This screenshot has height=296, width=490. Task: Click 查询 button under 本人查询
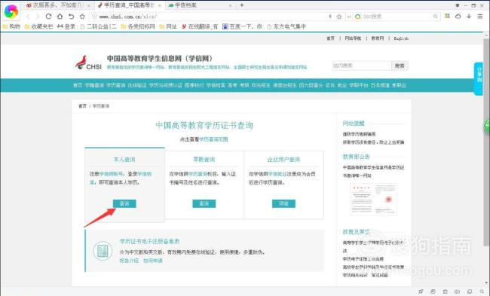pos(124,203)
